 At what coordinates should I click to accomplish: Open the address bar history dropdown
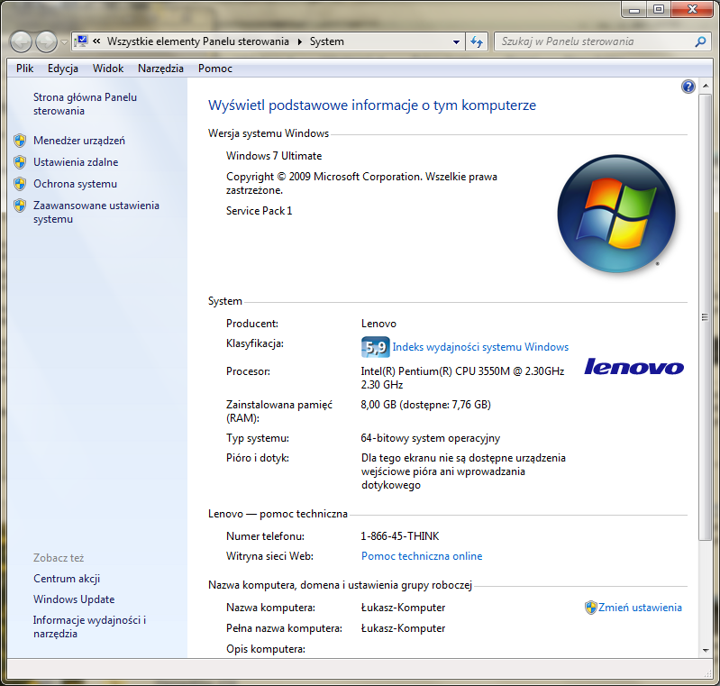(456, 41)
